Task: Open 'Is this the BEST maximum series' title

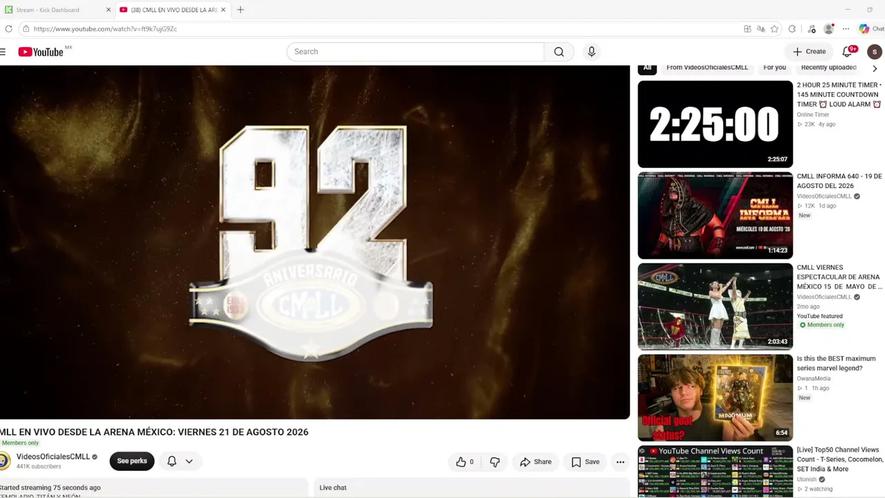Action: 836,363
